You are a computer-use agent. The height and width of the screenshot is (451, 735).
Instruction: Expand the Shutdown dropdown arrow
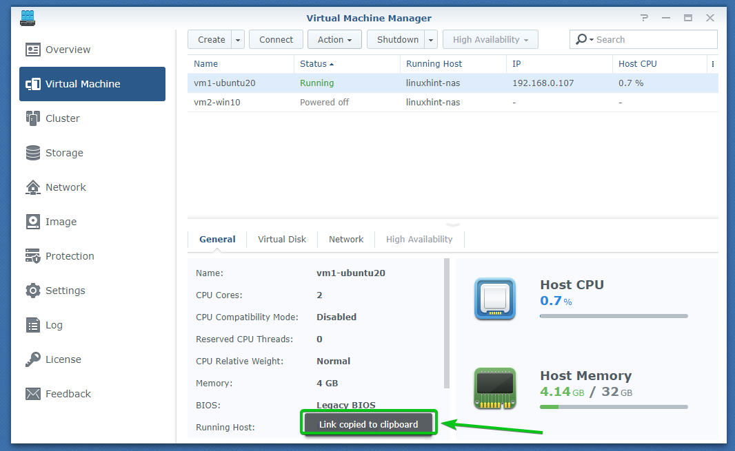point(431,40)
